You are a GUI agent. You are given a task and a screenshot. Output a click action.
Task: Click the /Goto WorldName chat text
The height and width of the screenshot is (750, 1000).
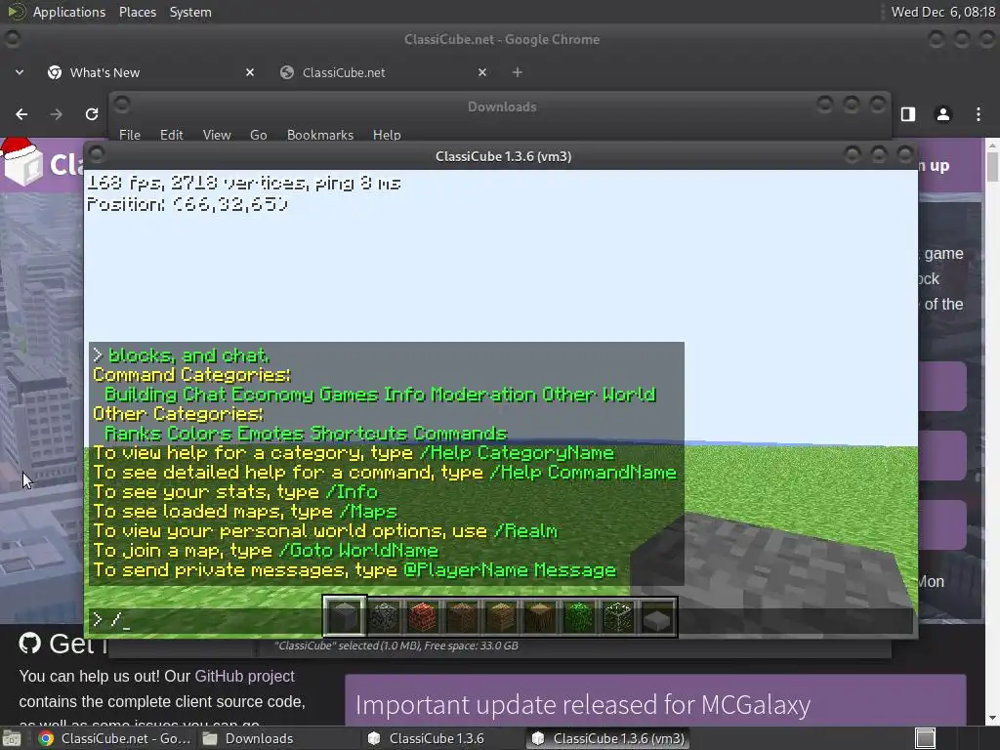(357, 551)
